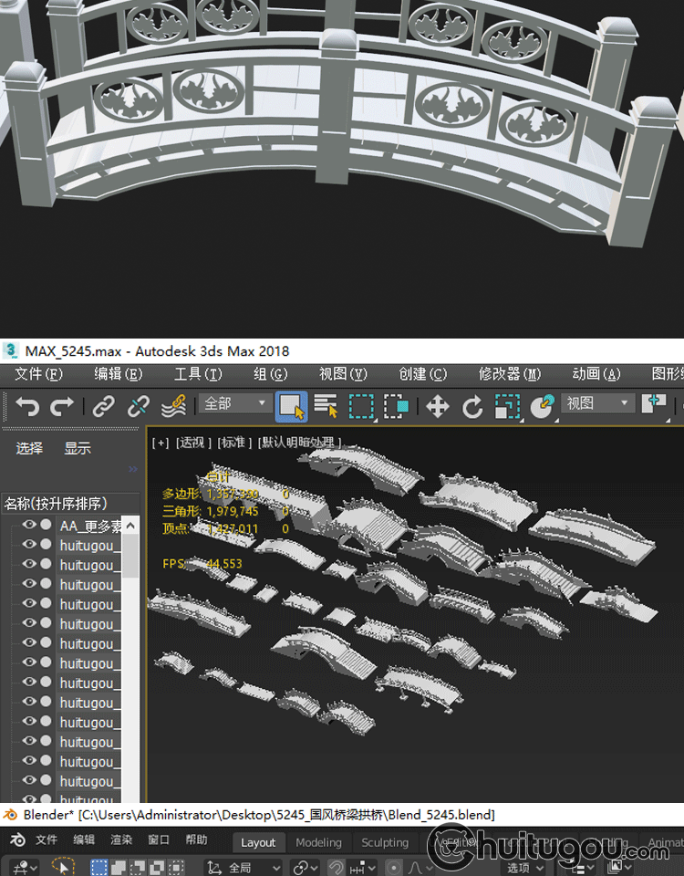
Task: Click the Rectangular Selection Region icon
Action: click(x=362, y=406)
